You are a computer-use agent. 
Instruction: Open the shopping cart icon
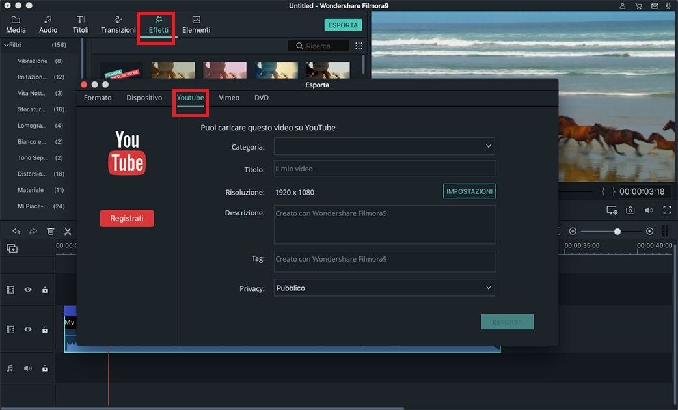point(638,6)
